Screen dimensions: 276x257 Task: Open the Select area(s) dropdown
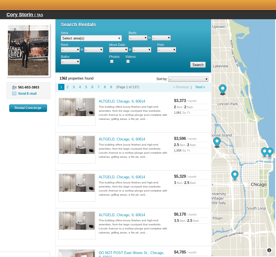(x=91, y=38)
